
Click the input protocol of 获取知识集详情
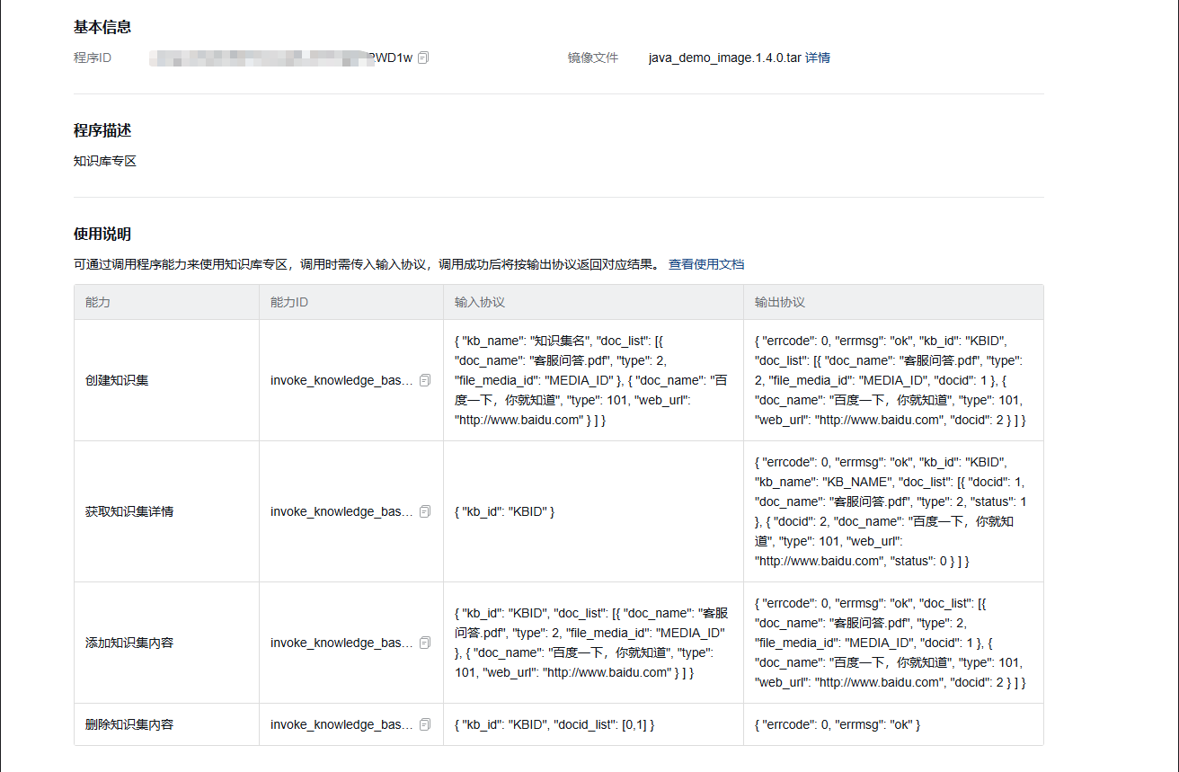[505, 511]
